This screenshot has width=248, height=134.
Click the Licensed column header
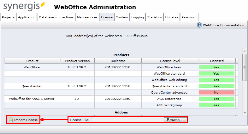coord(217,61)
